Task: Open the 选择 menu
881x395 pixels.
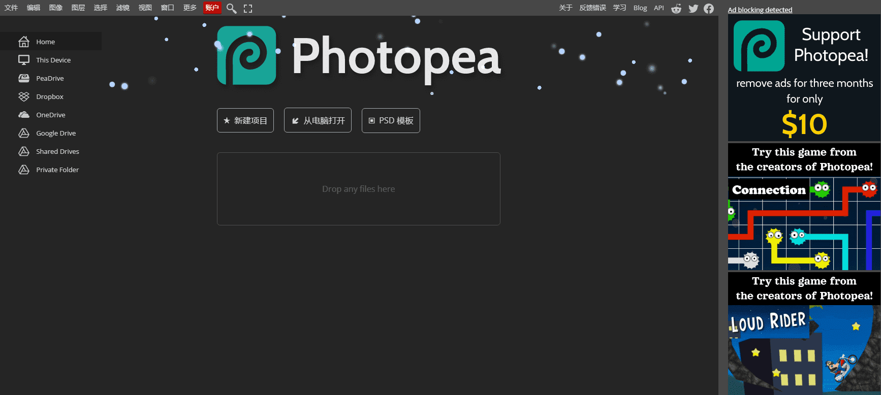Action: (101, 8)
